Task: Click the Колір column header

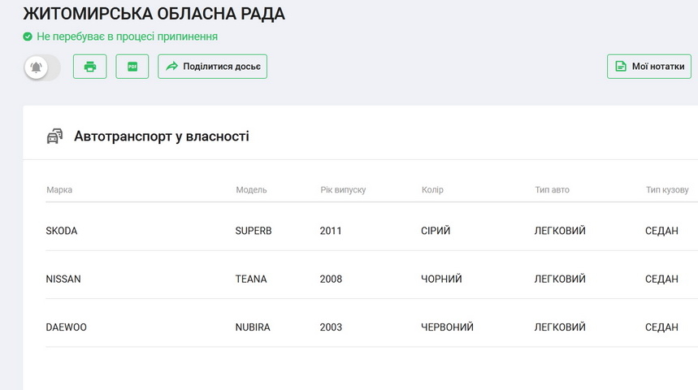Action: (432, 190)
